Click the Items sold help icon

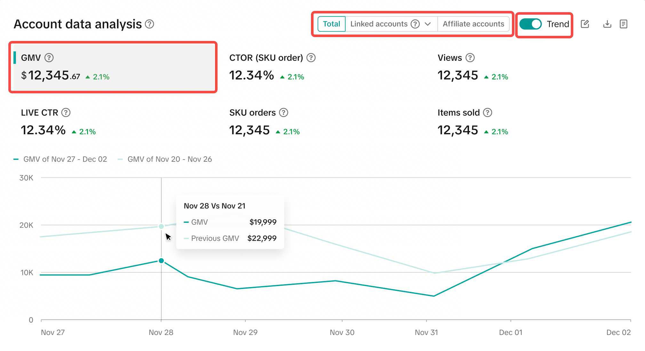488,113
